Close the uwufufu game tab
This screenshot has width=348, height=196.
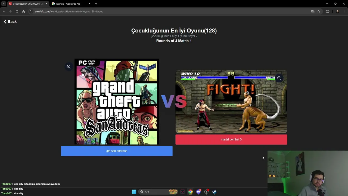tap(46, 4)
